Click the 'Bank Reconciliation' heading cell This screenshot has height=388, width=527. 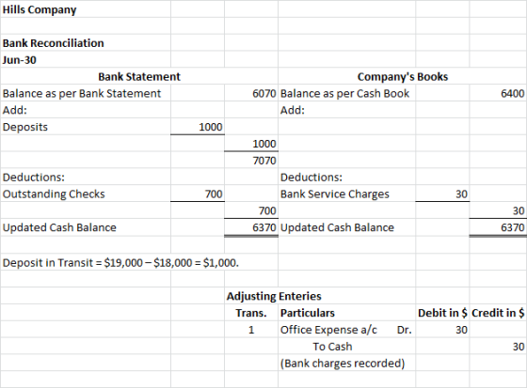53,43
